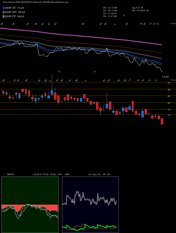Click the 83 price axis label
This screenshot has width=176, height=233.
pyautogui.click(x=169, y=103)
